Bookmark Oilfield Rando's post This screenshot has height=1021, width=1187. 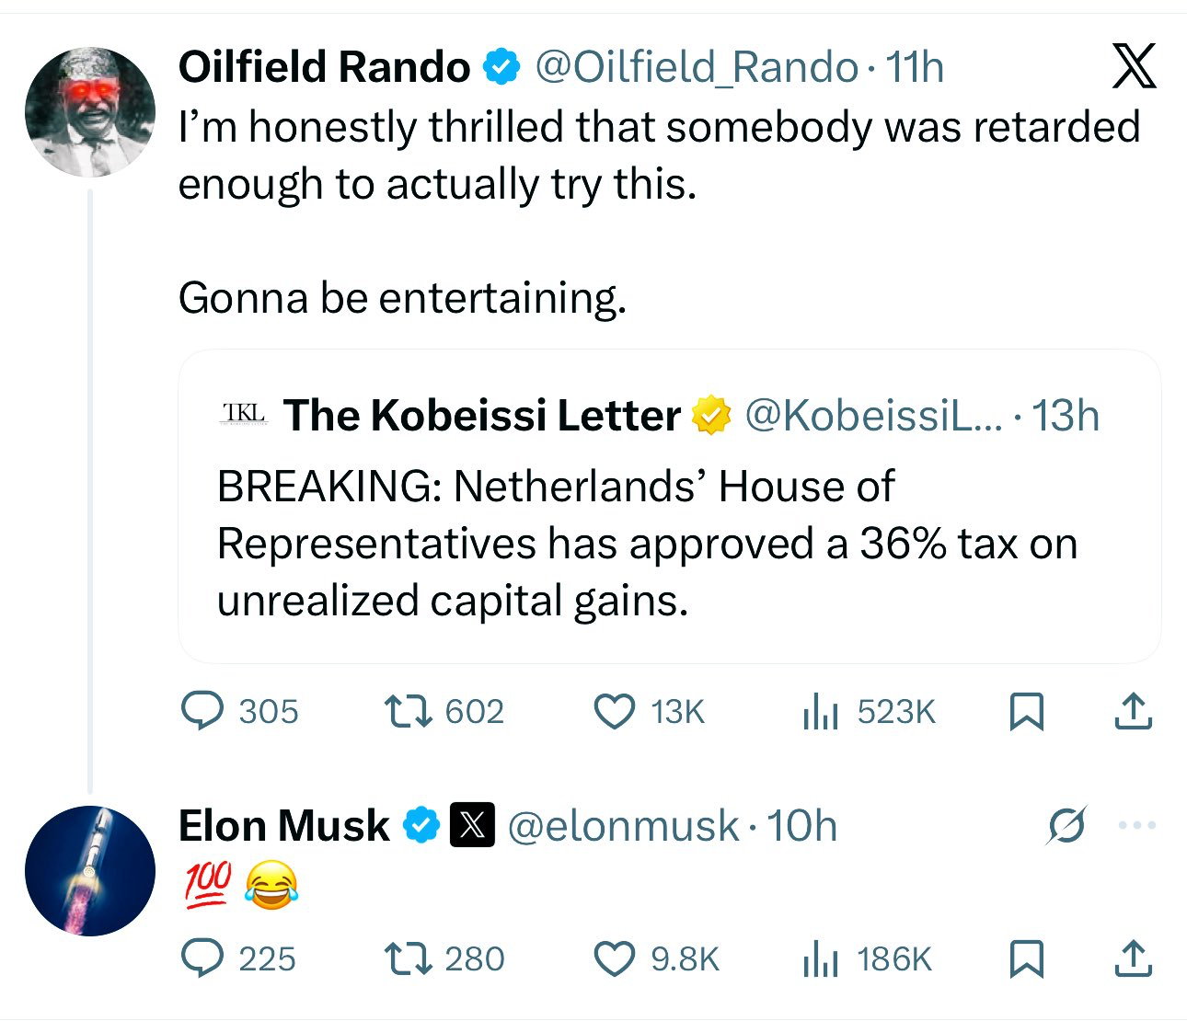point(1027,711)
